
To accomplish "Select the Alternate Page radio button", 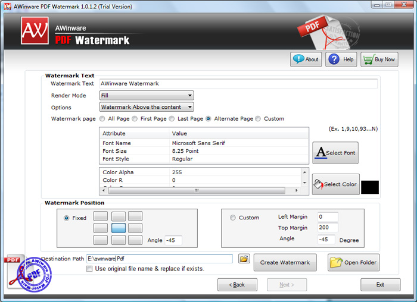I will click(x=208, y=119).
